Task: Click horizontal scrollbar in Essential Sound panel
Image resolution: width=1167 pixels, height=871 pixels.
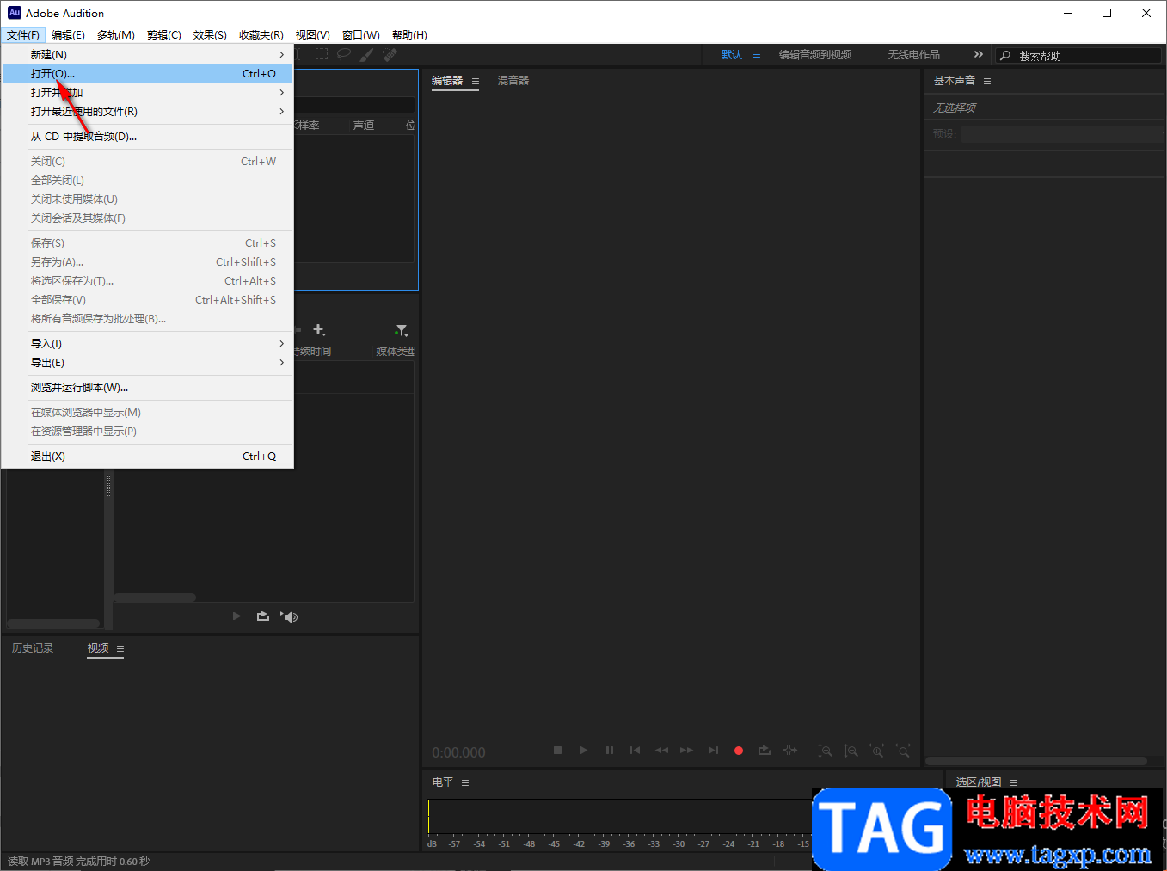Action: tap(1036, 761)
